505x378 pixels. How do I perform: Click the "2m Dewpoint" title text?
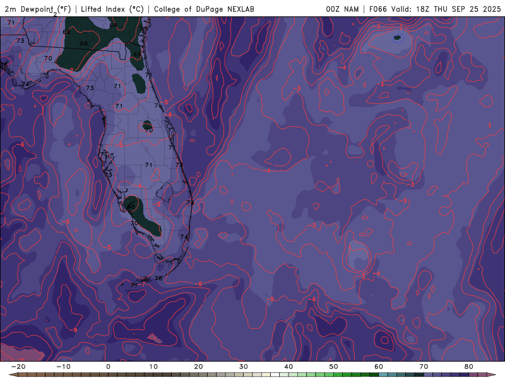29,9
